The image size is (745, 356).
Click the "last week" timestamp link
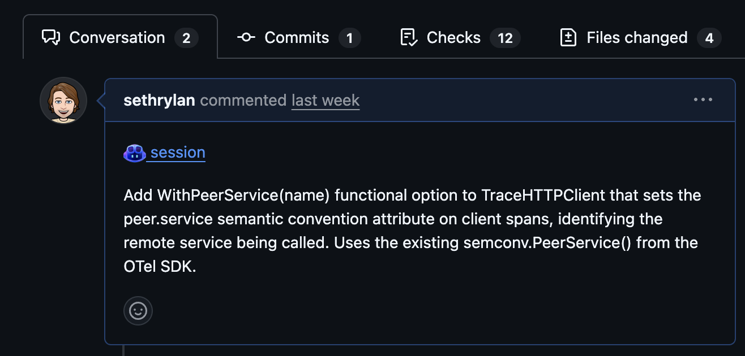326,101
